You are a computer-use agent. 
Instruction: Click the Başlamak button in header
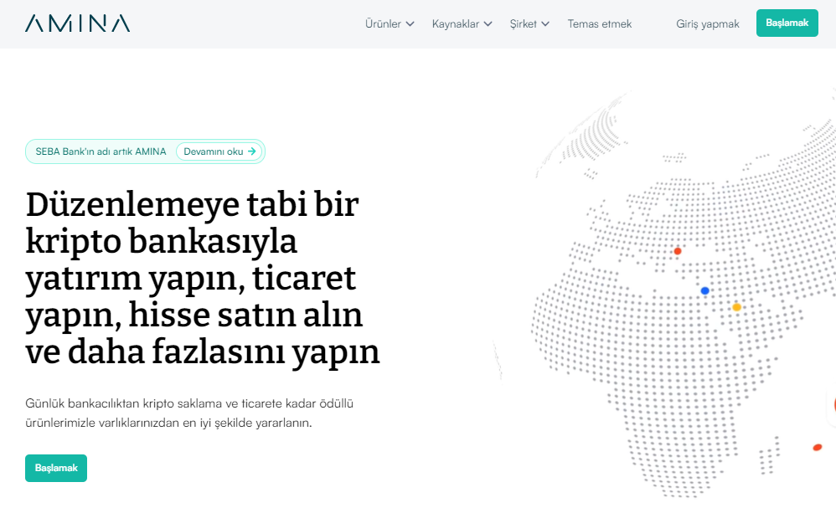787,23
